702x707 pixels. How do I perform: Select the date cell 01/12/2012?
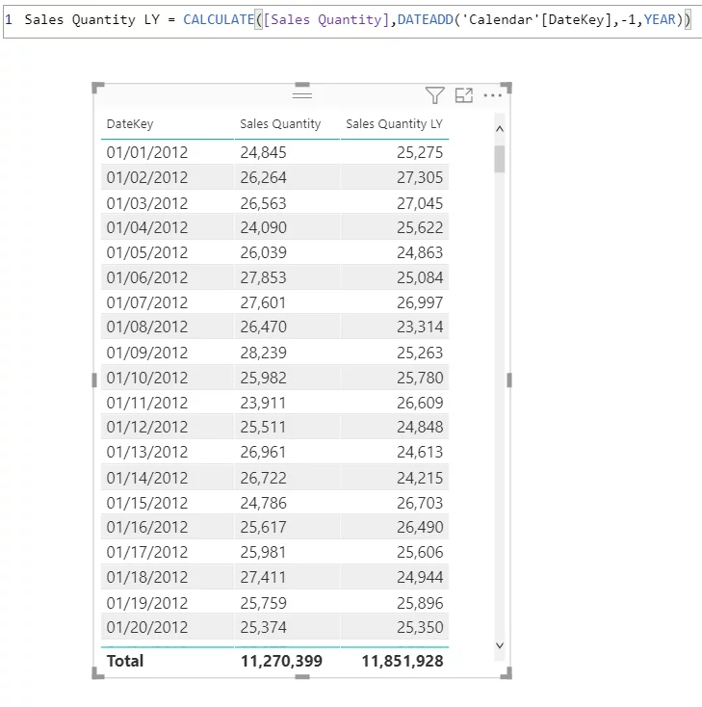click(x=147, y=427)
